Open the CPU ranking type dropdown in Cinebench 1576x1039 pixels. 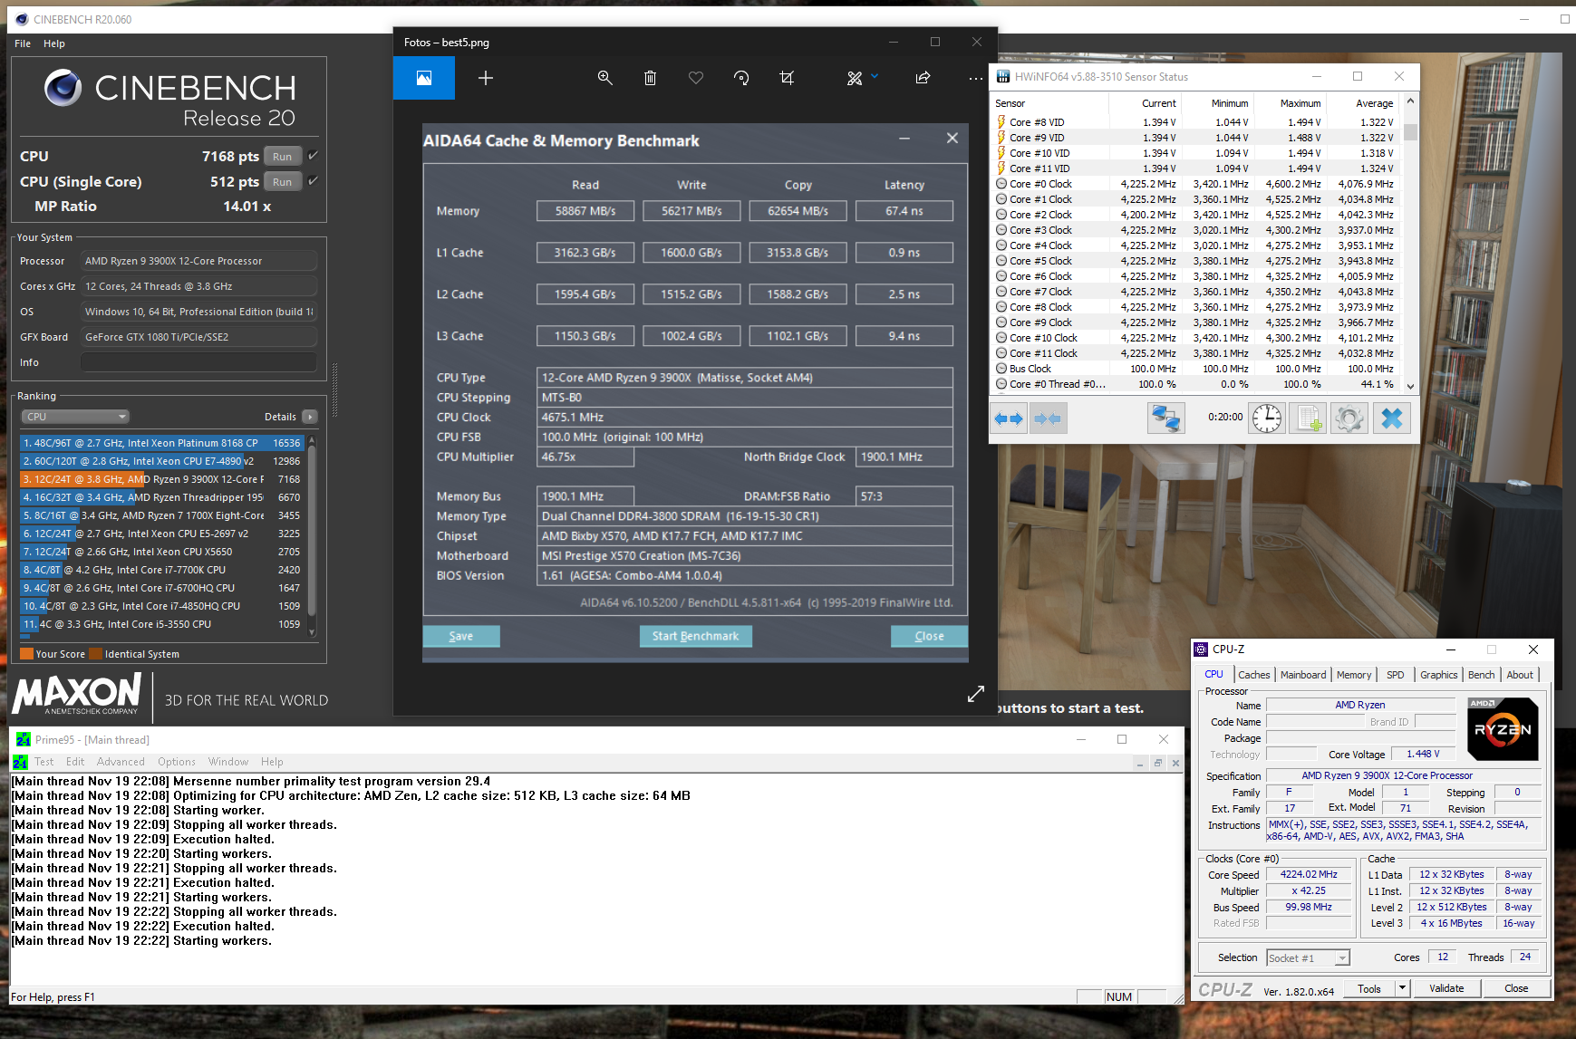[75, 417]
